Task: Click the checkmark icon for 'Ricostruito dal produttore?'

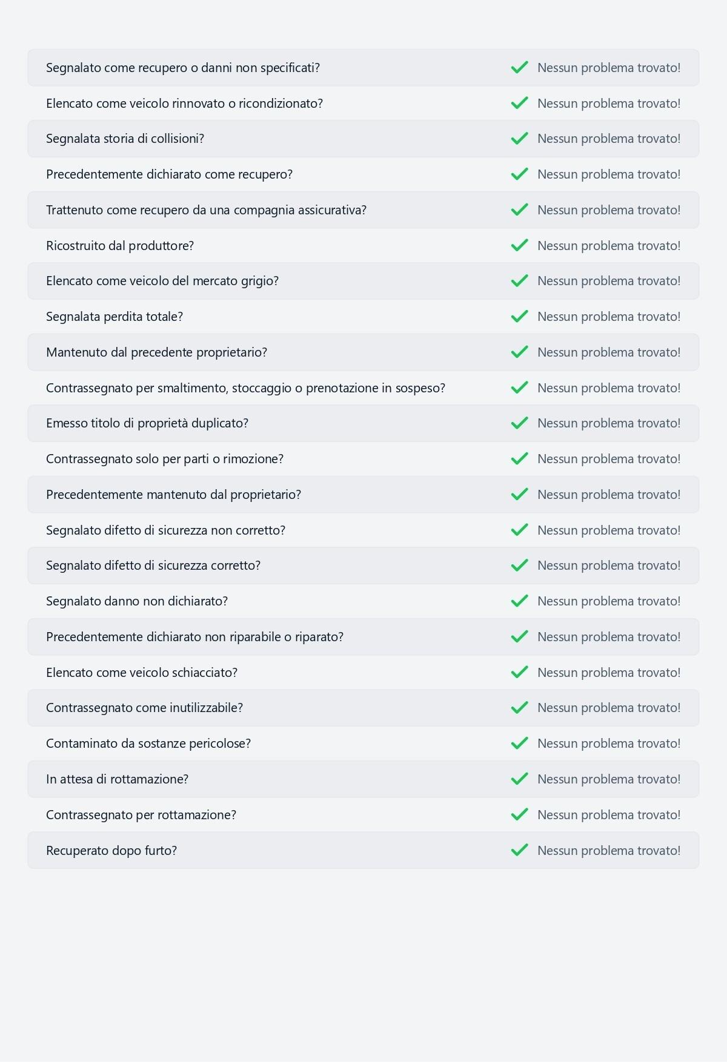Action: click(x=519, y=245)
